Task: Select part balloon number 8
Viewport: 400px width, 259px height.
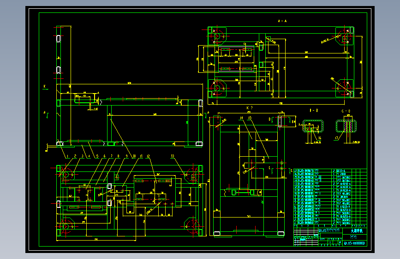Action: point(119,156)
